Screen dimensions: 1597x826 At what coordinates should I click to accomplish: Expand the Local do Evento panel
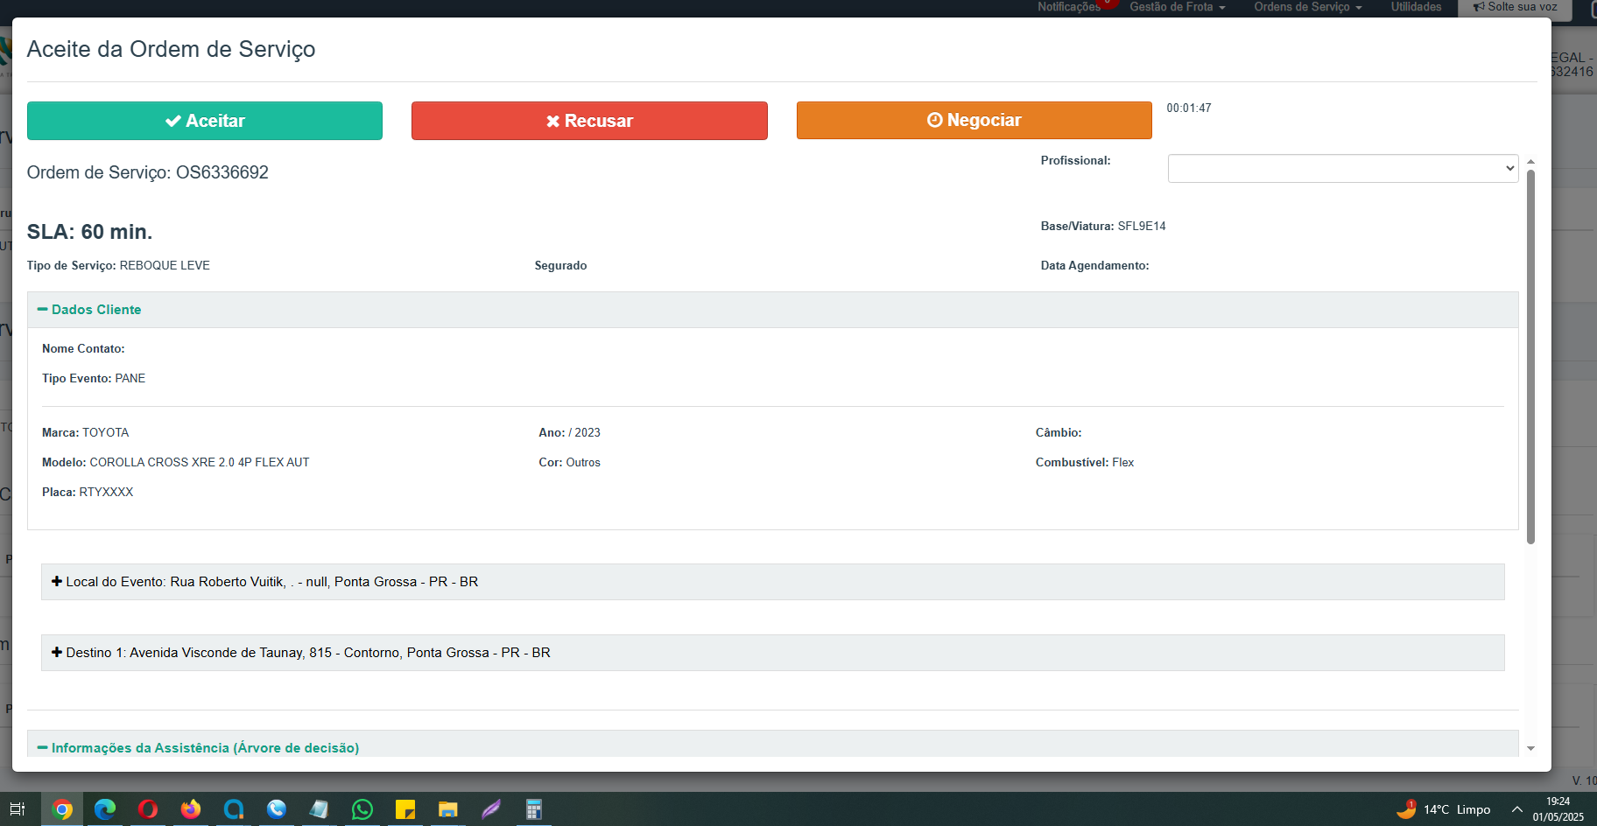[772, 582]
